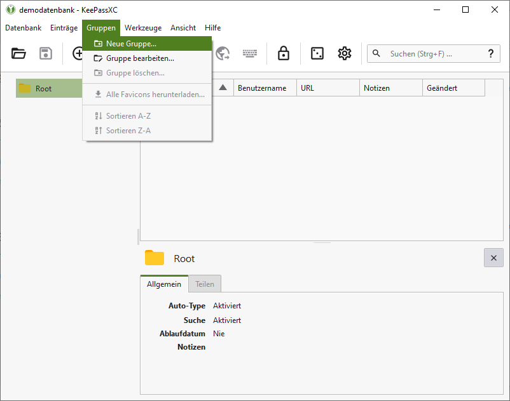
Task: Click the save database floppy icon
Action: click(x=46, y=54)
